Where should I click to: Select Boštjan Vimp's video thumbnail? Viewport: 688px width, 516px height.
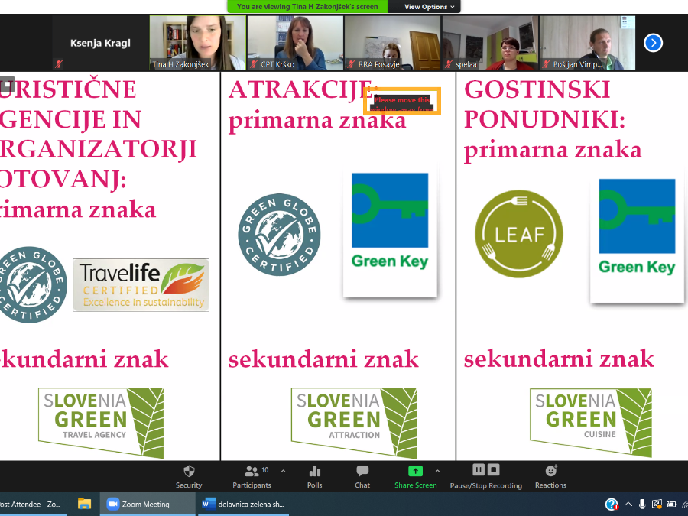(x=588, y=43)
